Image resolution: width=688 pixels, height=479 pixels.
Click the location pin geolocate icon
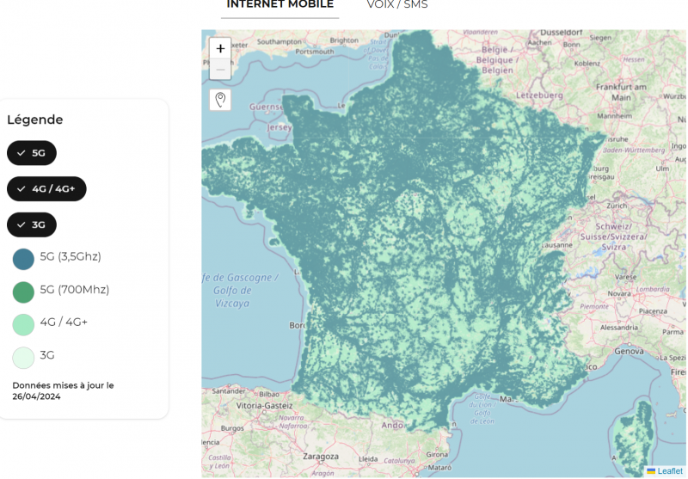tap(220, 100)
